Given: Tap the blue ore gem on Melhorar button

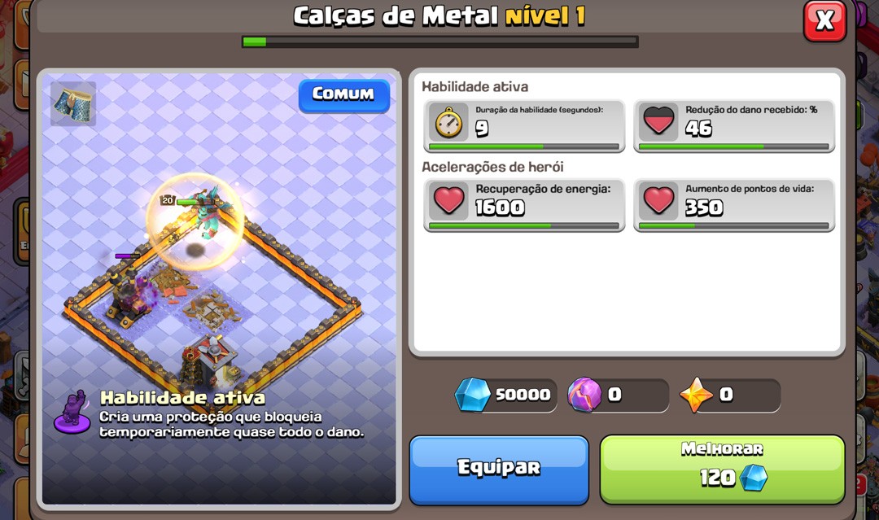Looking at the screenshot, I should pos(754,478).
